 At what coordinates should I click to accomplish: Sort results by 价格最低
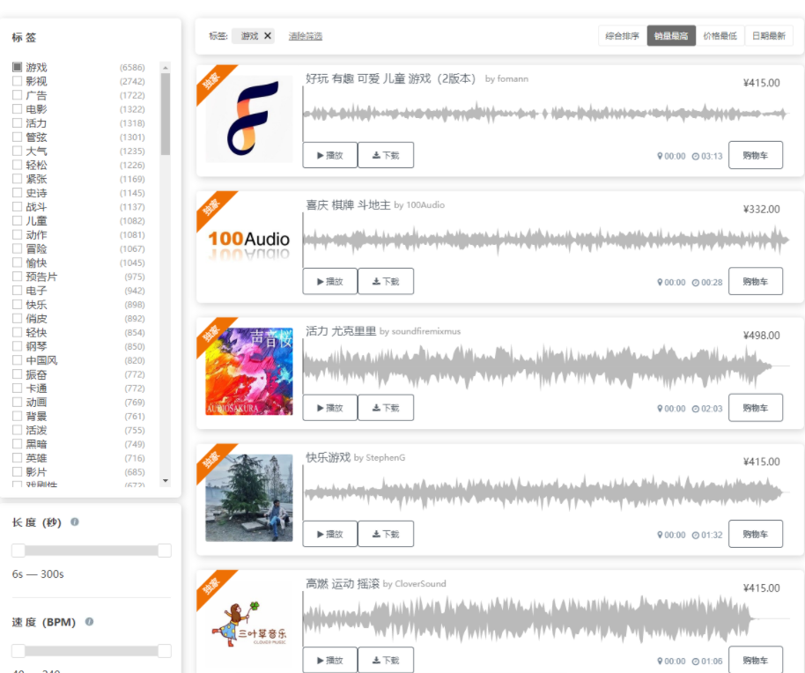point(720,36)
